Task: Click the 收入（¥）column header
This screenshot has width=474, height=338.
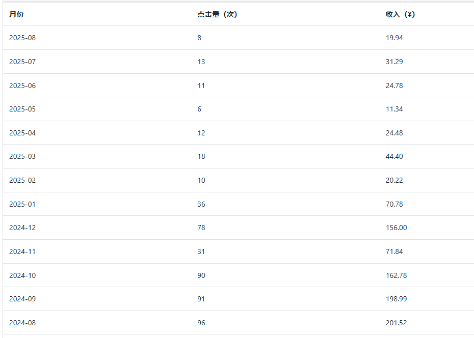Action: 400,14
